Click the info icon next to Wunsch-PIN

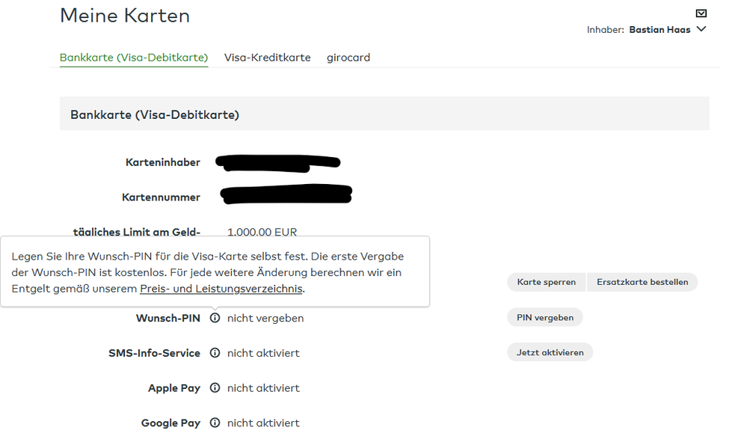pyautogui.click(x=215, y=318)
